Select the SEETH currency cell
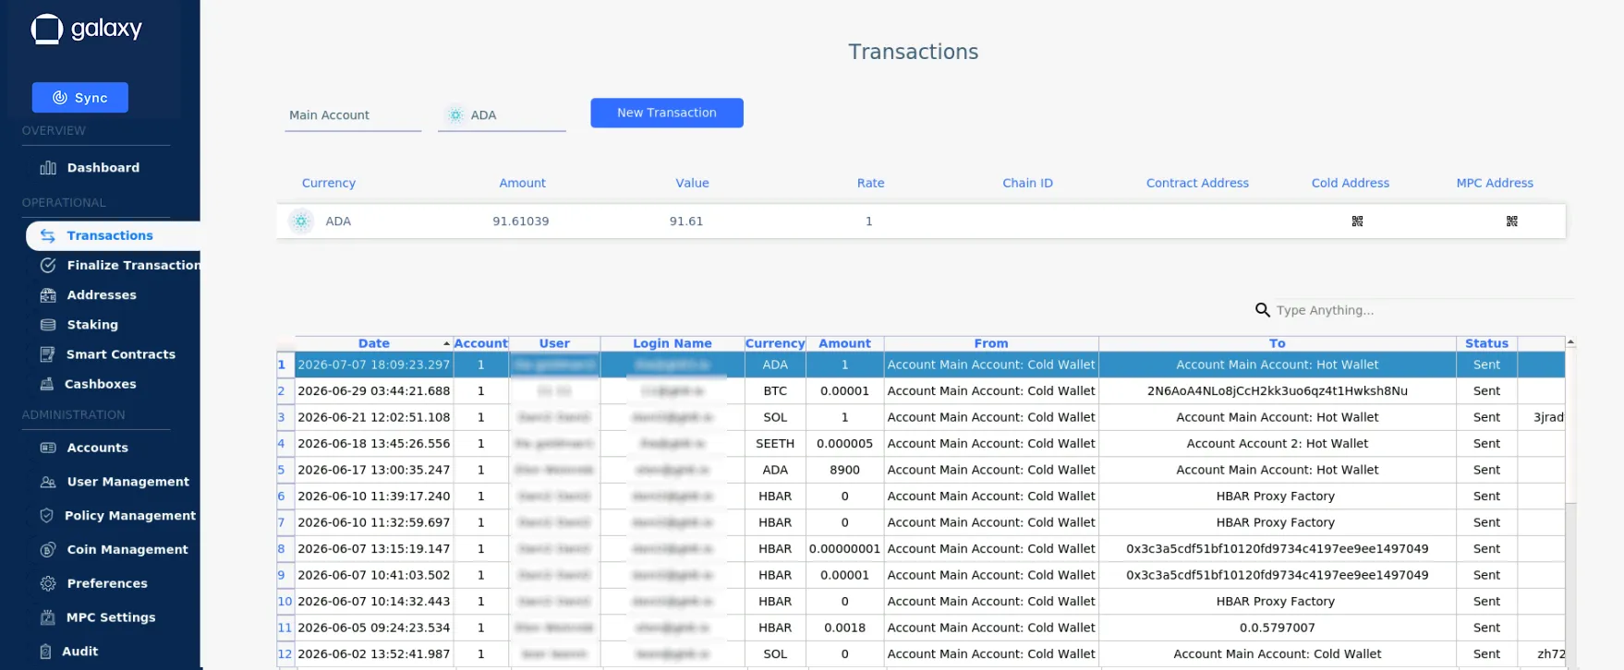The width and height of the screenshot is (1624, 670). (x=775, y=444)
